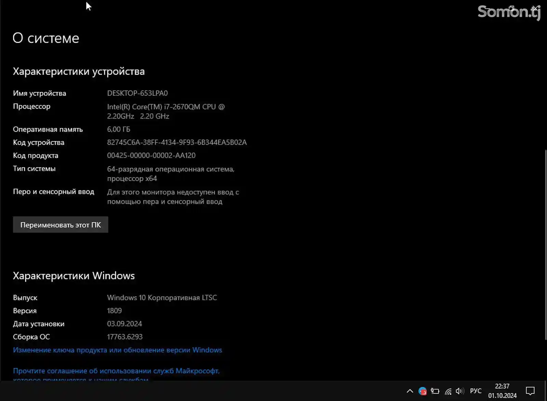547x401 pixels.
Task: Show hidden tray icons chevron
Action: [x=410, y=391]
